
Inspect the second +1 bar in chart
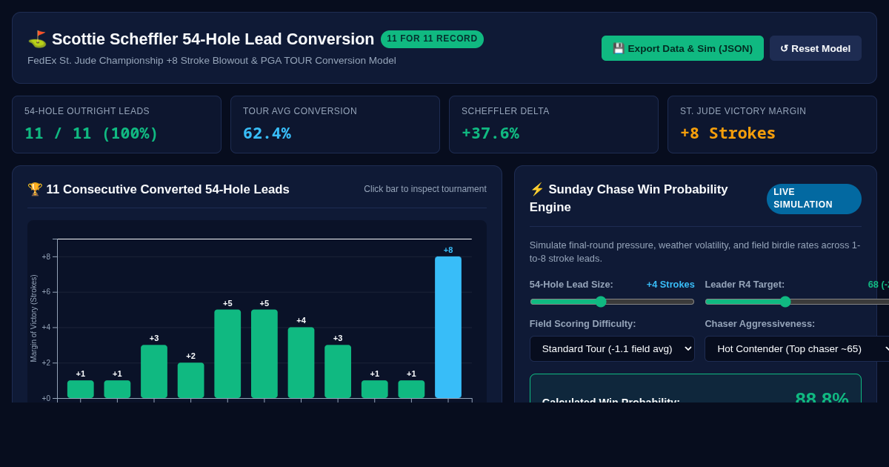pos(117,389)
